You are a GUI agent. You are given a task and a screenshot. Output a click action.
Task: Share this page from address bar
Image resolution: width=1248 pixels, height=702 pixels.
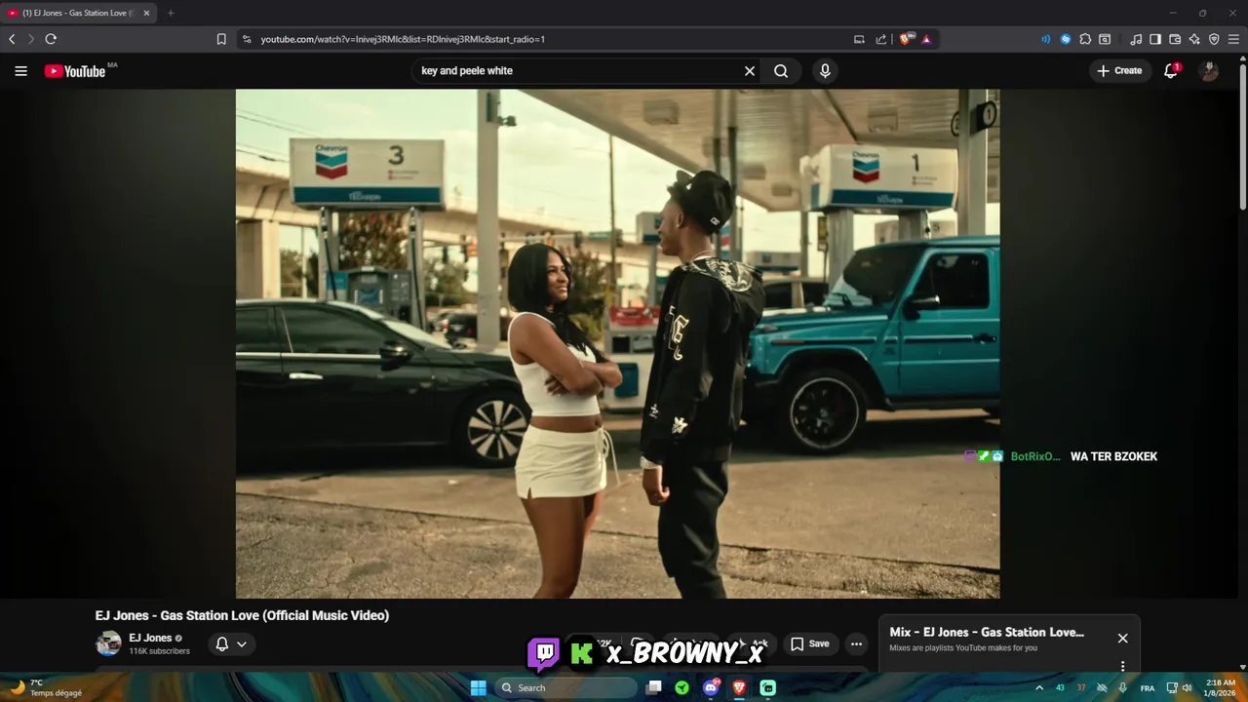[881, 39]
